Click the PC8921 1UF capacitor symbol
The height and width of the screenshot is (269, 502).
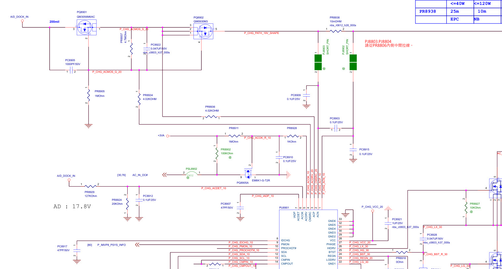pos(388,224)
